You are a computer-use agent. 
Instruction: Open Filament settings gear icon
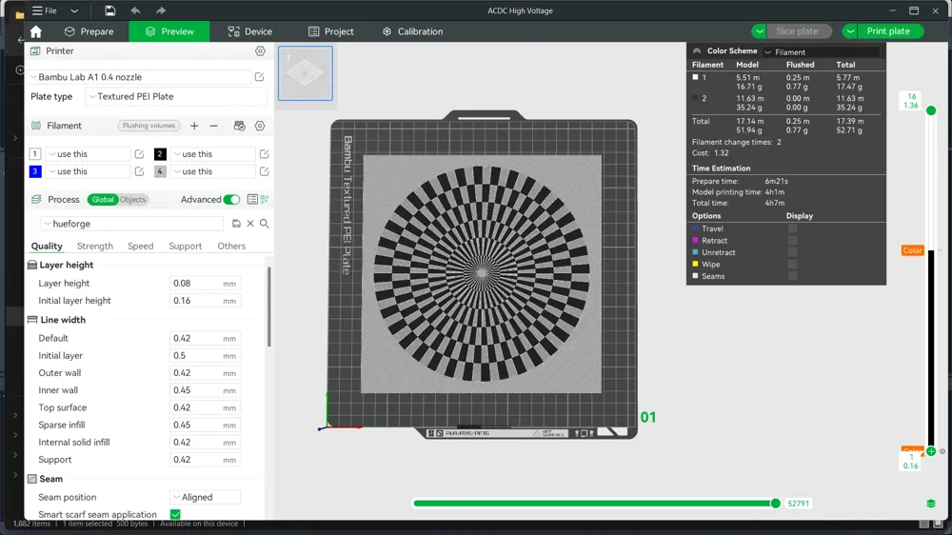pos(260,126)
